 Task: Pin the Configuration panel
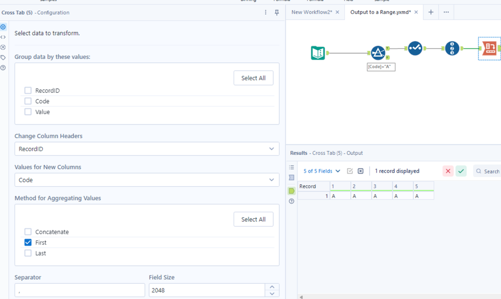(277, 13)
